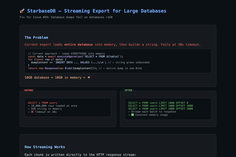The width and height of the screenshot is (236, 157).
Task: Click the 'const data = await executeOperation' code line
Action: tap(76, 57)
